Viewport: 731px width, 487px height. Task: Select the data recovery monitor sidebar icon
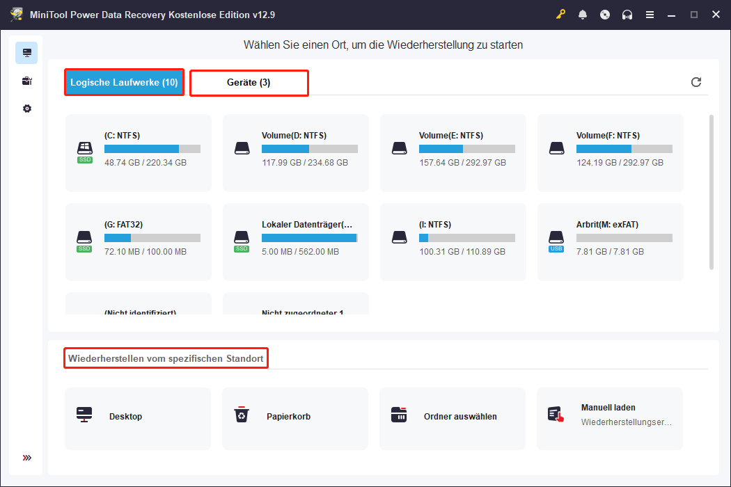coord(26,53)
